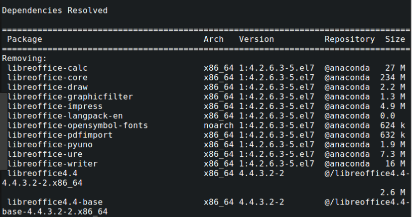
Task: Click the '2.6 M' size value
Action: 392,193
